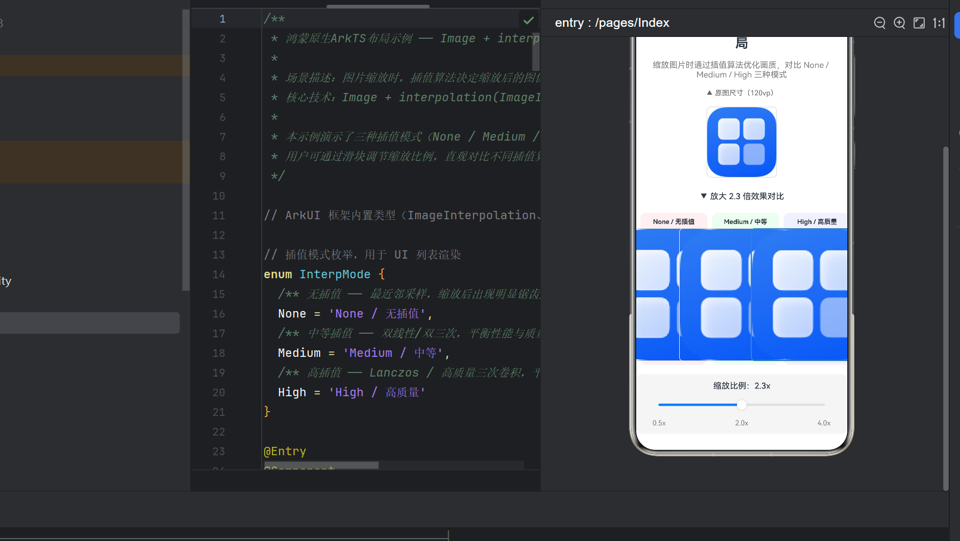Click the editor top horizontal scrollbar thumb
The height and width of the screenshot is (541, 960).
[x=378, y=7]
